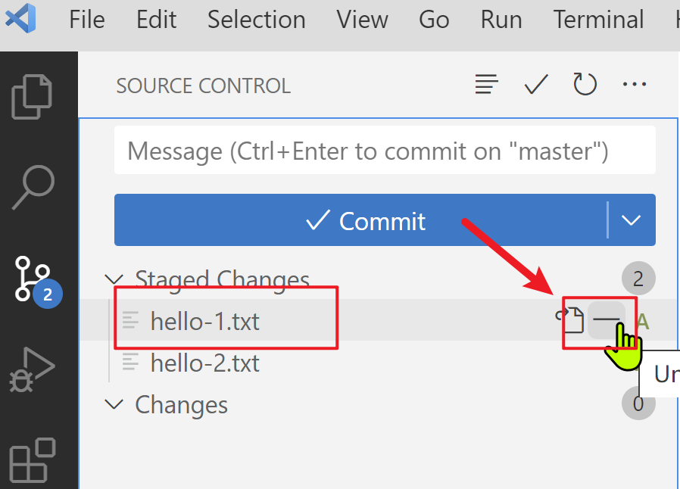Screen dimensions: 680x489
Task: Open the Terminal menu
Action: point(598,20)
